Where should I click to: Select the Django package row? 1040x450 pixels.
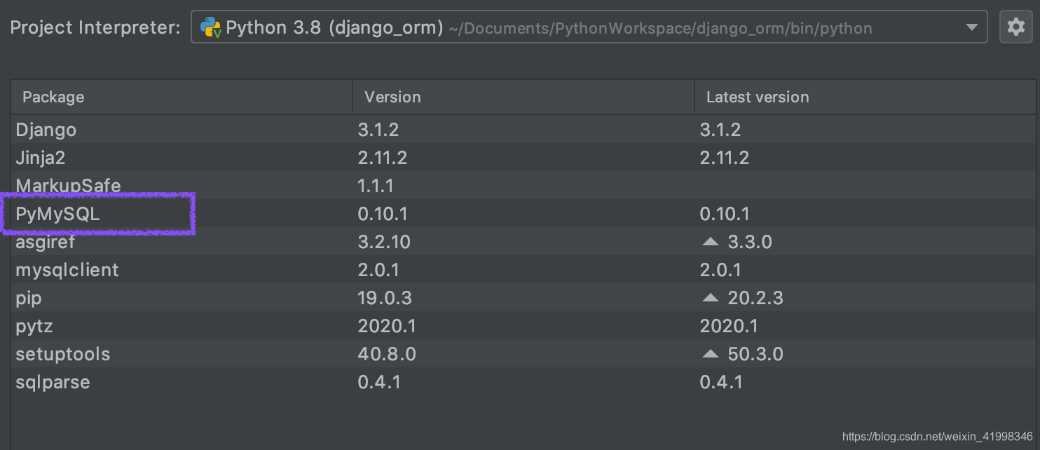[x=46, y=129]
